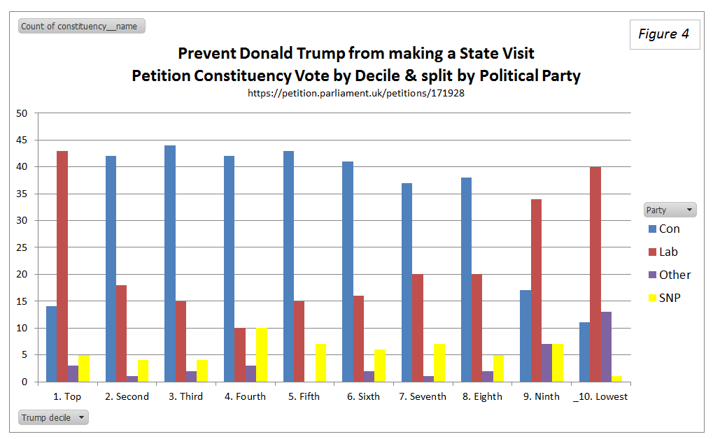Screen dimensions: 713x439
Task: Click the '_10. Lowest' axis label
Action: 600,396
